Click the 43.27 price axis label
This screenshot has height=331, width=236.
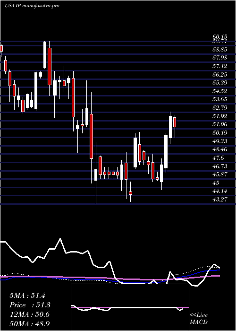pyautogui.click(x=219, y=199)
